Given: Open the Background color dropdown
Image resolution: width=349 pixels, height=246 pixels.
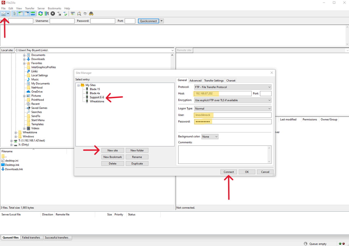Looking at the screenshot, I should [x=210, y=137].
